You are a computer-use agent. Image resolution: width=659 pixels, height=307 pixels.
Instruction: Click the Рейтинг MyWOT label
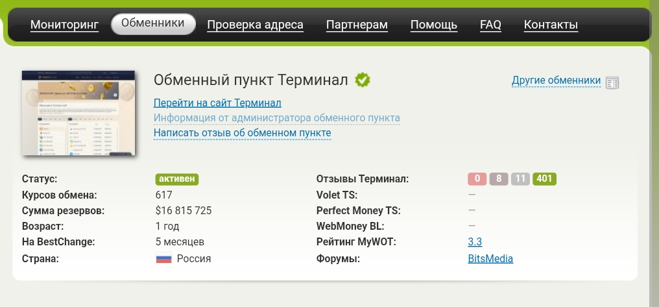click(x=356, y=242)
